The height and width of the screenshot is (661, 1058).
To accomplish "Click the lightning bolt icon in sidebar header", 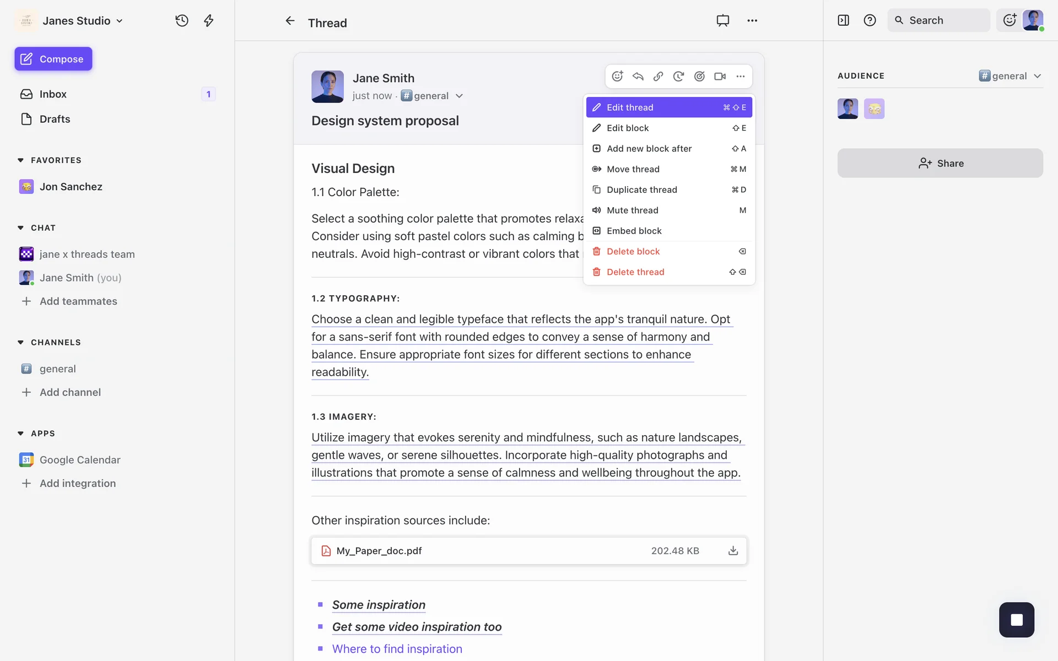I will [x=208, y=20].
